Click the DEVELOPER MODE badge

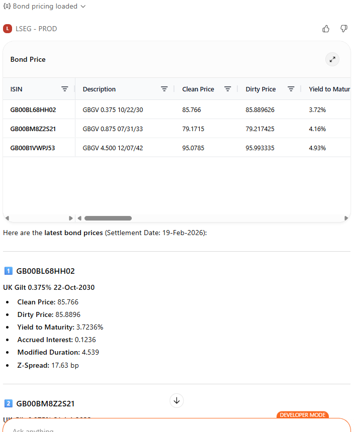tap(302, 415)
